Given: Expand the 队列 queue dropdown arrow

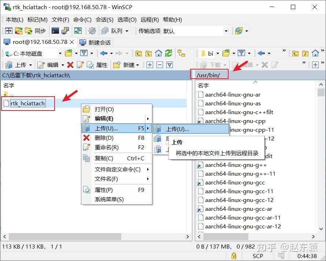Looking at the screenshot, I should coord(127,31).
